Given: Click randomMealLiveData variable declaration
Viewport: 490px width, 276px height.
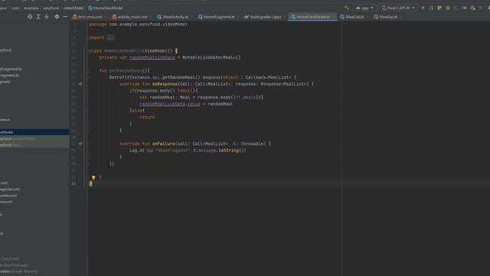Looking at the screenshot, I should click(152, 58).
